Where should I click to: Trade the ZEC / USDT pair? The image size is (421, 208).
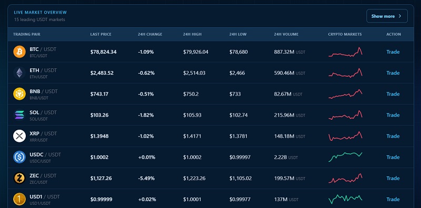click(393, 178)
